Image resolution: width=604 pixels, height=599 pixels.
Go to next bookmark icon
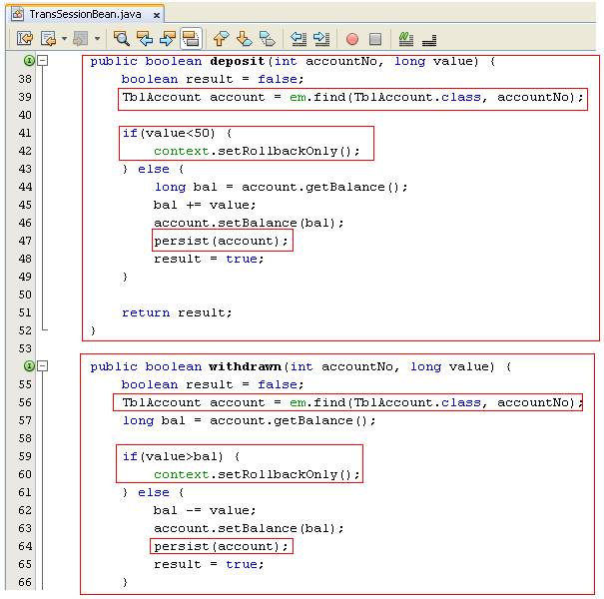tap(245, 39)
